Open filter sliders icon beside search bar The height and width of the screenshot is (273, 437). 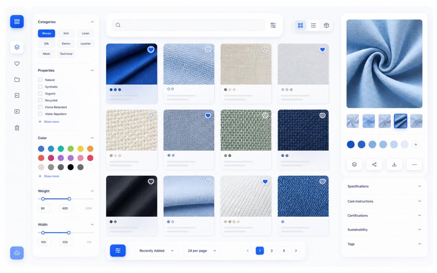click(273, 25)
